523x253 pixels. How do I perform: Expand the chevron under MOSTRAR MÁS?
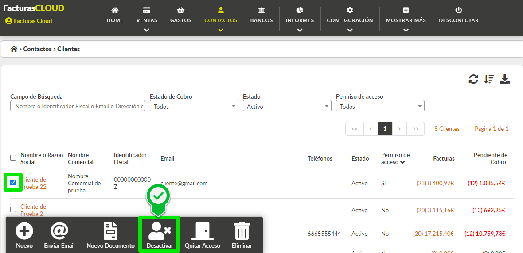pyautogui.click(x=406, y=30)
